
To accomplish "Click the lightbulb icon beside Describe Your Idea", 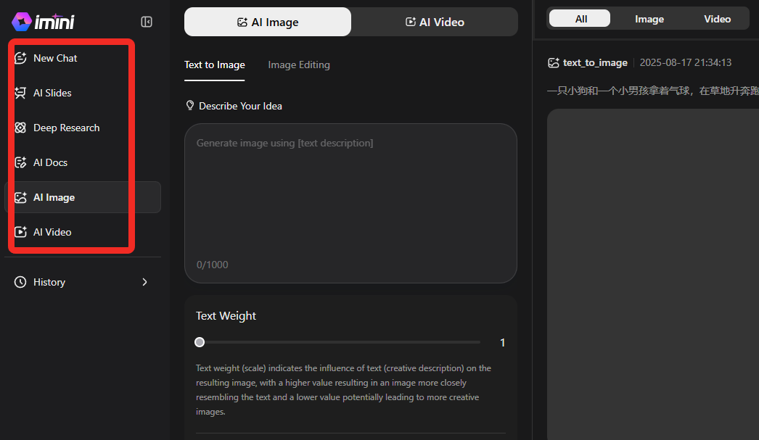I will point(190,105).
